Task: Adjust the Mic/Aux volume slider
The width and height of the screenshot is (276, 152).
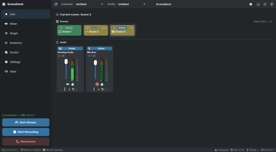Action: coord(95,69)
